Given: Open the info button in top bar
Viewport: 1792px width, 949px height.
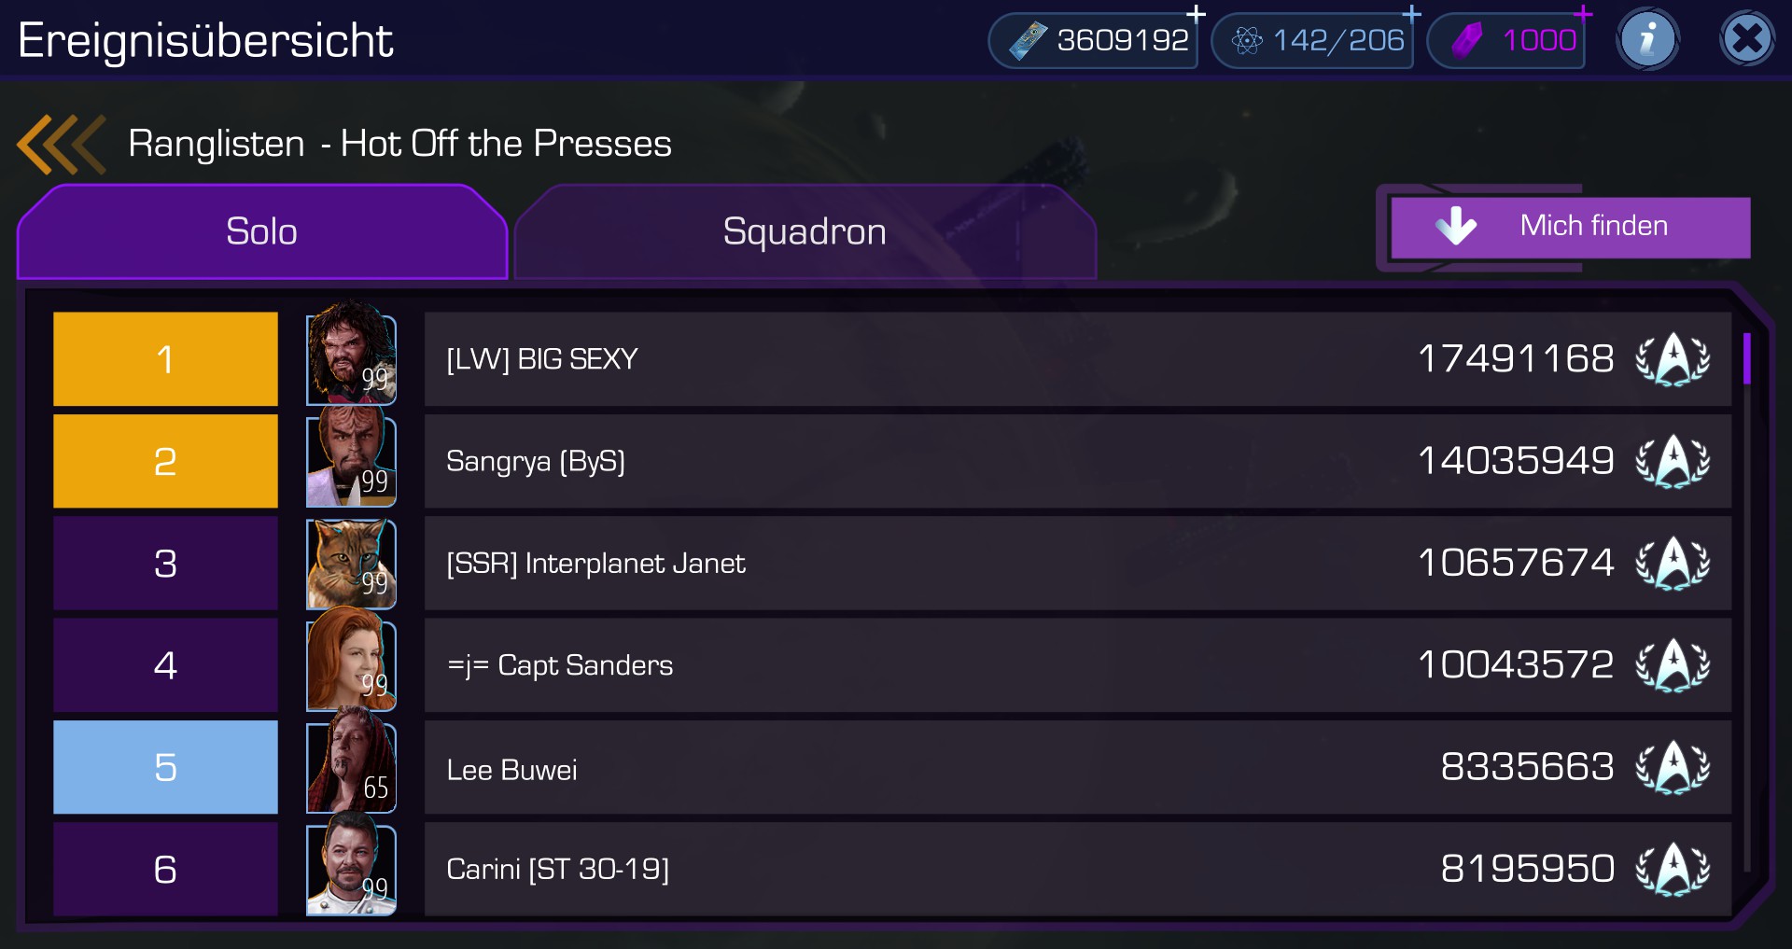Looking at the screenshot, I should (1647, 39).
